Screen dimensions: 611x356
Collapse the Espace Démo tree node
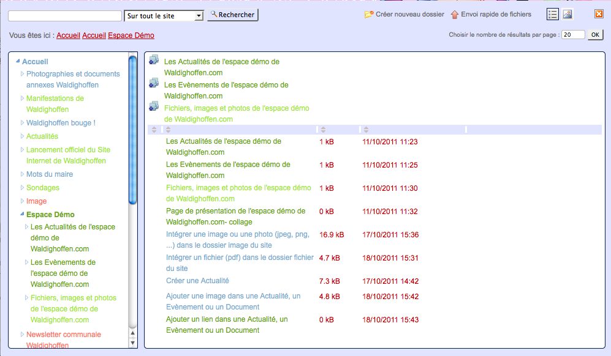coord(22,215)
